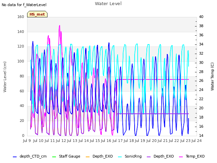Image resolution: width=217 pixels, height=163 pixels.
Task: Click the depth_CTD_cm legend label
Action: pos(33,156)
